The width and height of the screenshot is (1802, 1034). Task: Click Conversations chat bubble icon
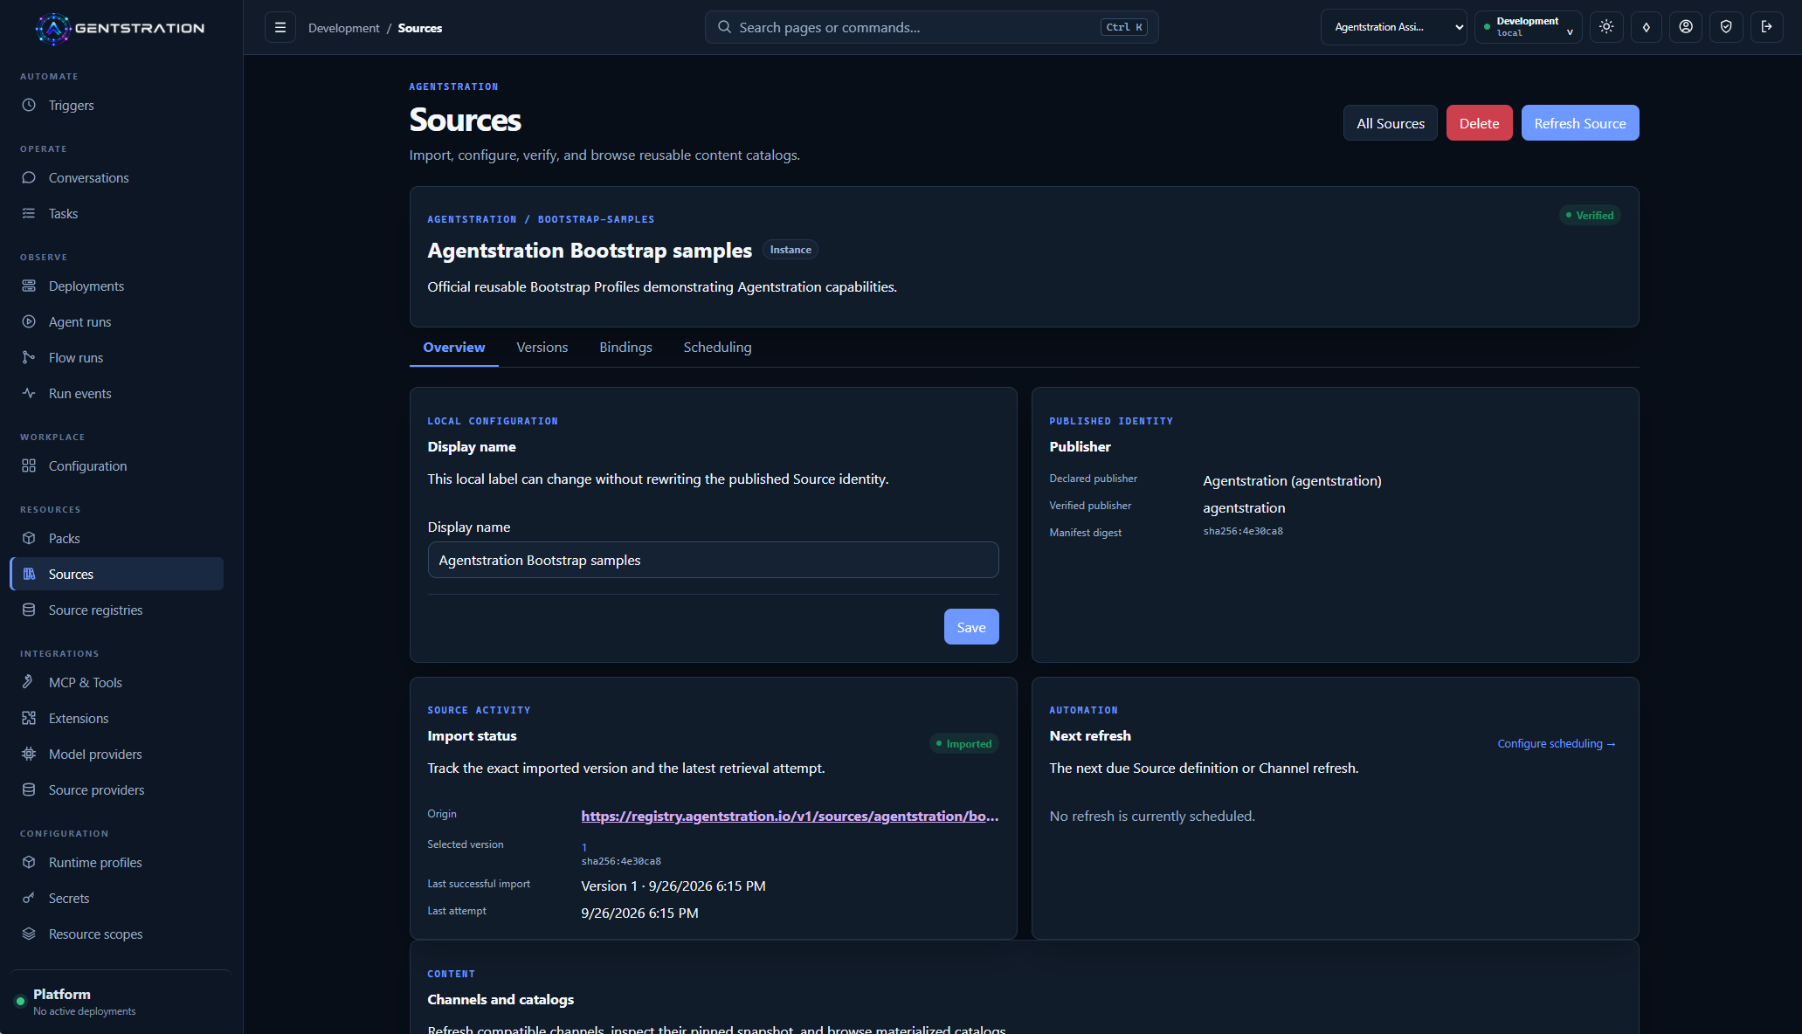tap(29, 177)
